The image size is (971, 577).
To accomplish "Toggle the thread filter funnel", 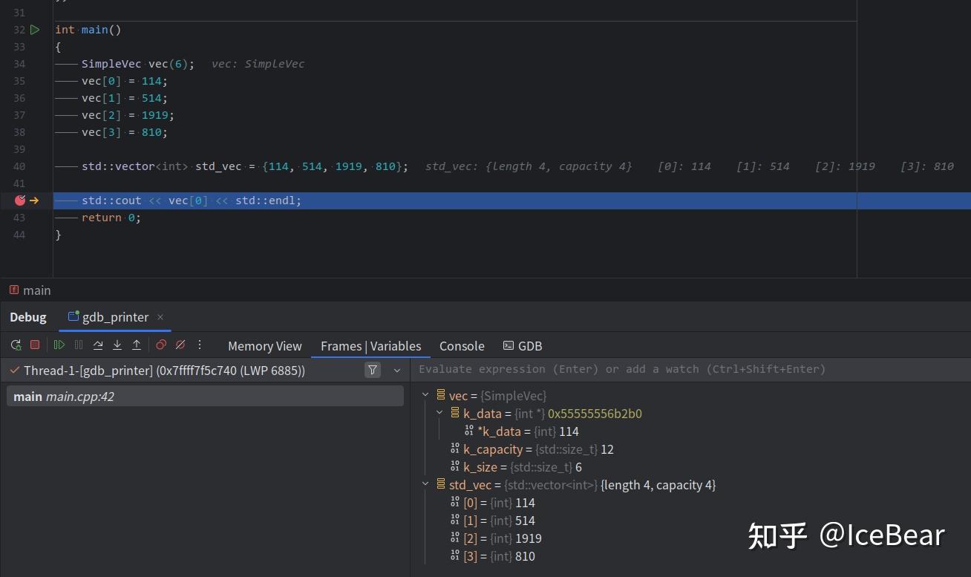I will click(x=372, y=370).
